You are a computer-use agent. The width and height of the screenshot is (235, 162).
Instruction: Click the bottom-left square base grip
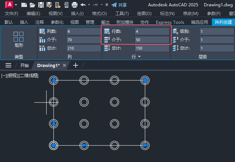pyautogui.click(x=54, y=145)
